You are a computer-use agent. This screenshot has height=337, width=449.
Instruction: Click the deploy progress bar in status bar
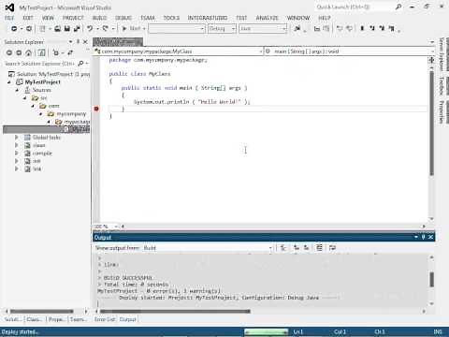click(266, 331)
